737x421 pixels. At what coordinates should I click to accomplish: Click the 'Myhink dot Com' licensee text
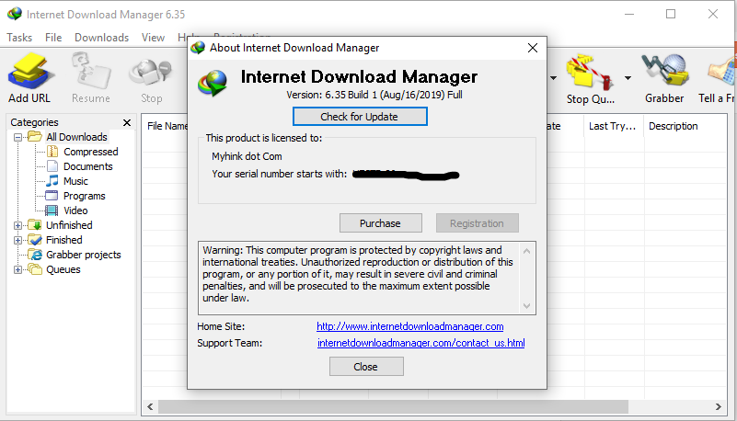coord(247,156)
